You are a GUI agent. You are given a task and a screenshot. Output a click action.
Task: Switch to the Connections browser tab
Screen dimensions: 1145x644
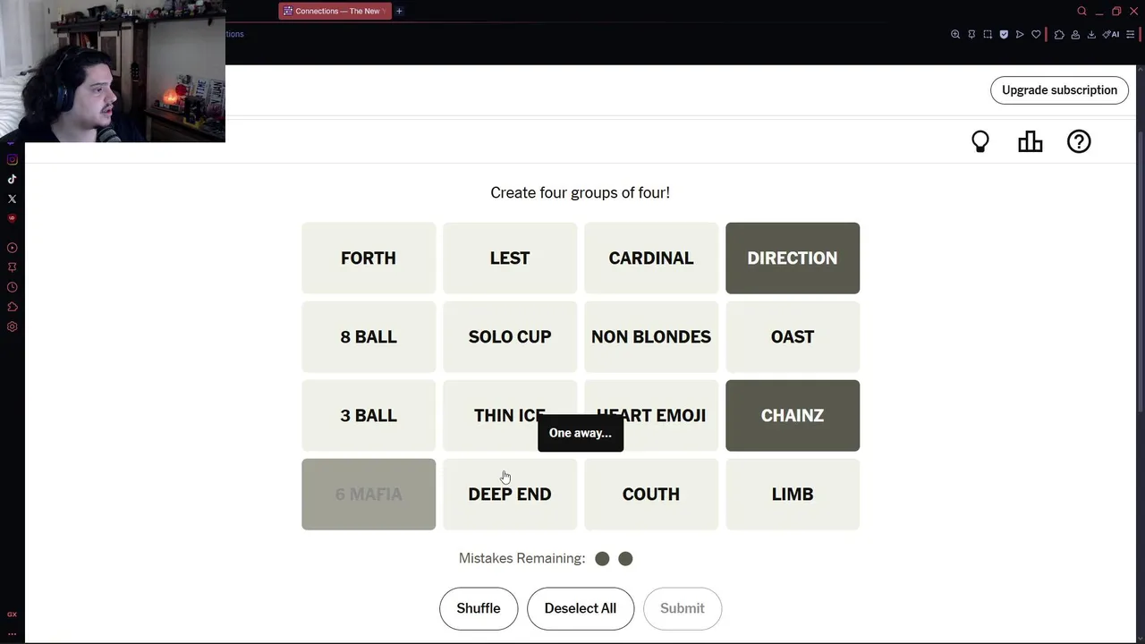coord(335,11)
